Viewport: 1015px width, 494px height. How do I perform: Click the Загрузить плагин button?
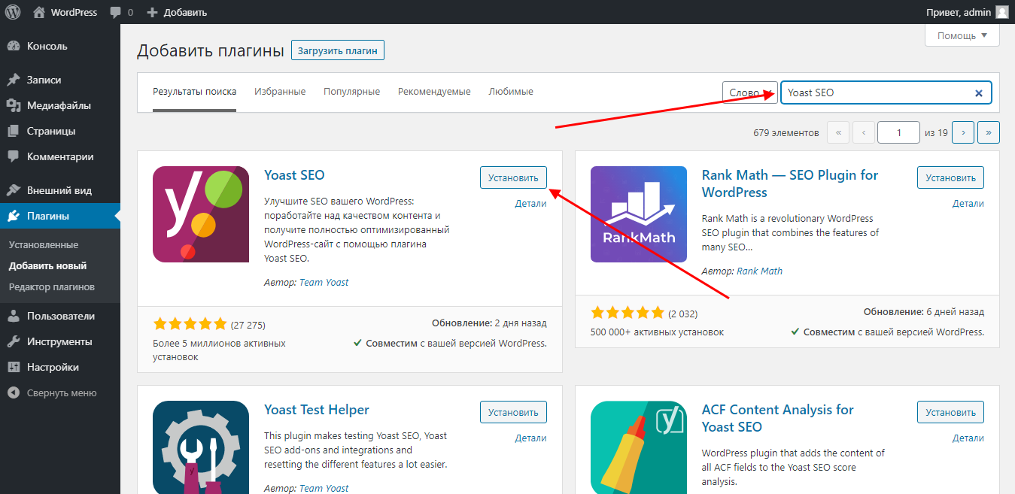(337, 50)
